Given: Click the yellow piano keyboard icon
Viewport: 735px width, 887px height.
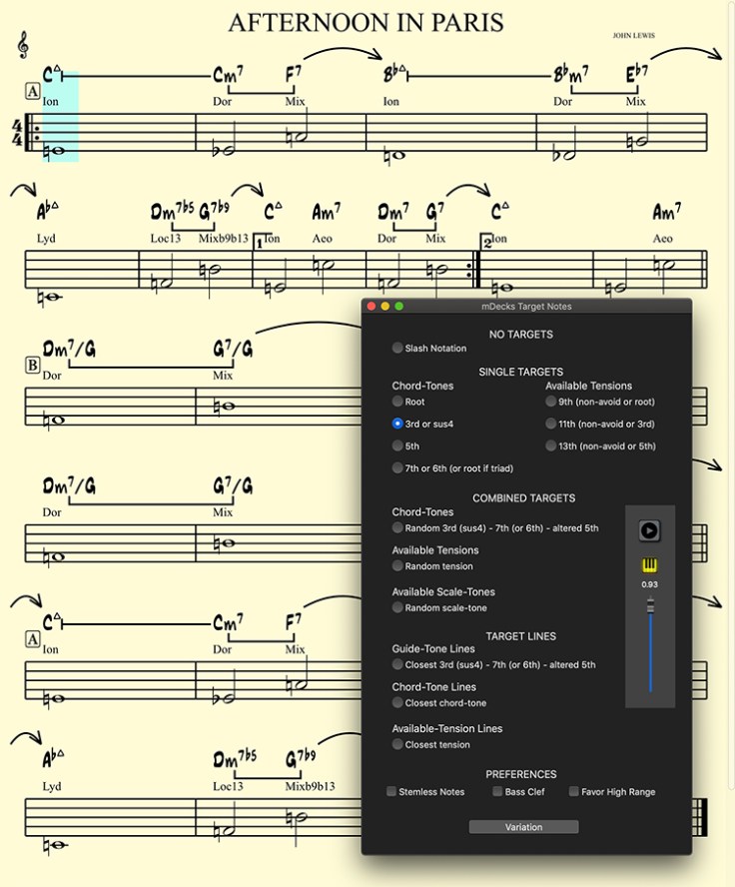Looking at the screenshot, I should pos(650,565).
